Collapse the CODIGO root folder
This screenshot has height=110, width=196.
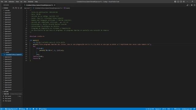click(x=6, y=8)
